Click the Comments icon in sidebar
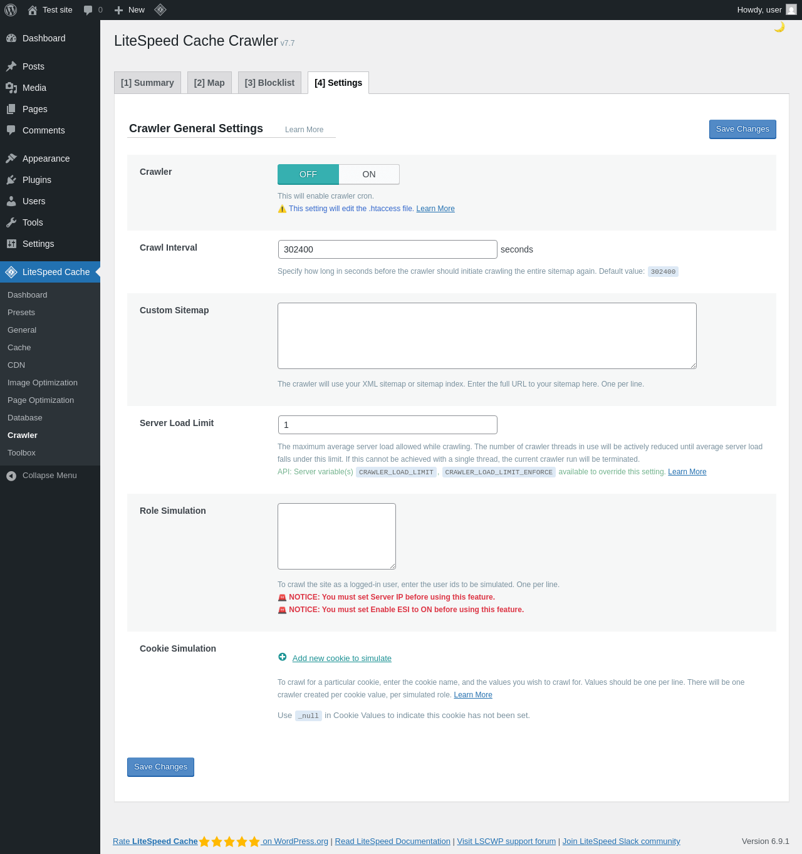Image resolution: width=802 pixels, height=854 pixels. (11, 130)
